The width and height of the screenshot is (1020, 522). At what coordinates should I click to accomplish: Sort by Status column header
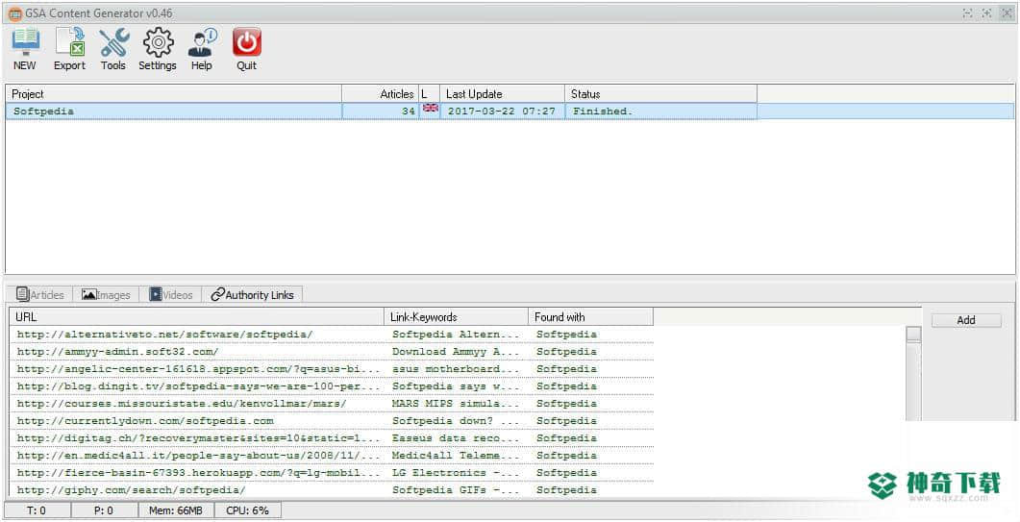click(x=660, y=93)
